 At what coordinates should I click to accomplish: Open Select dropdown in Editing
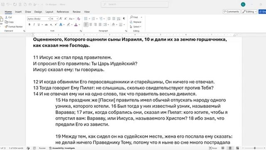point(135,27)
